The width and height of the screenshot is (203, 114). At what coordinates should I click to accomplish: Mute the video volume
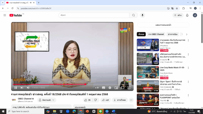click(x=28, y=88)
